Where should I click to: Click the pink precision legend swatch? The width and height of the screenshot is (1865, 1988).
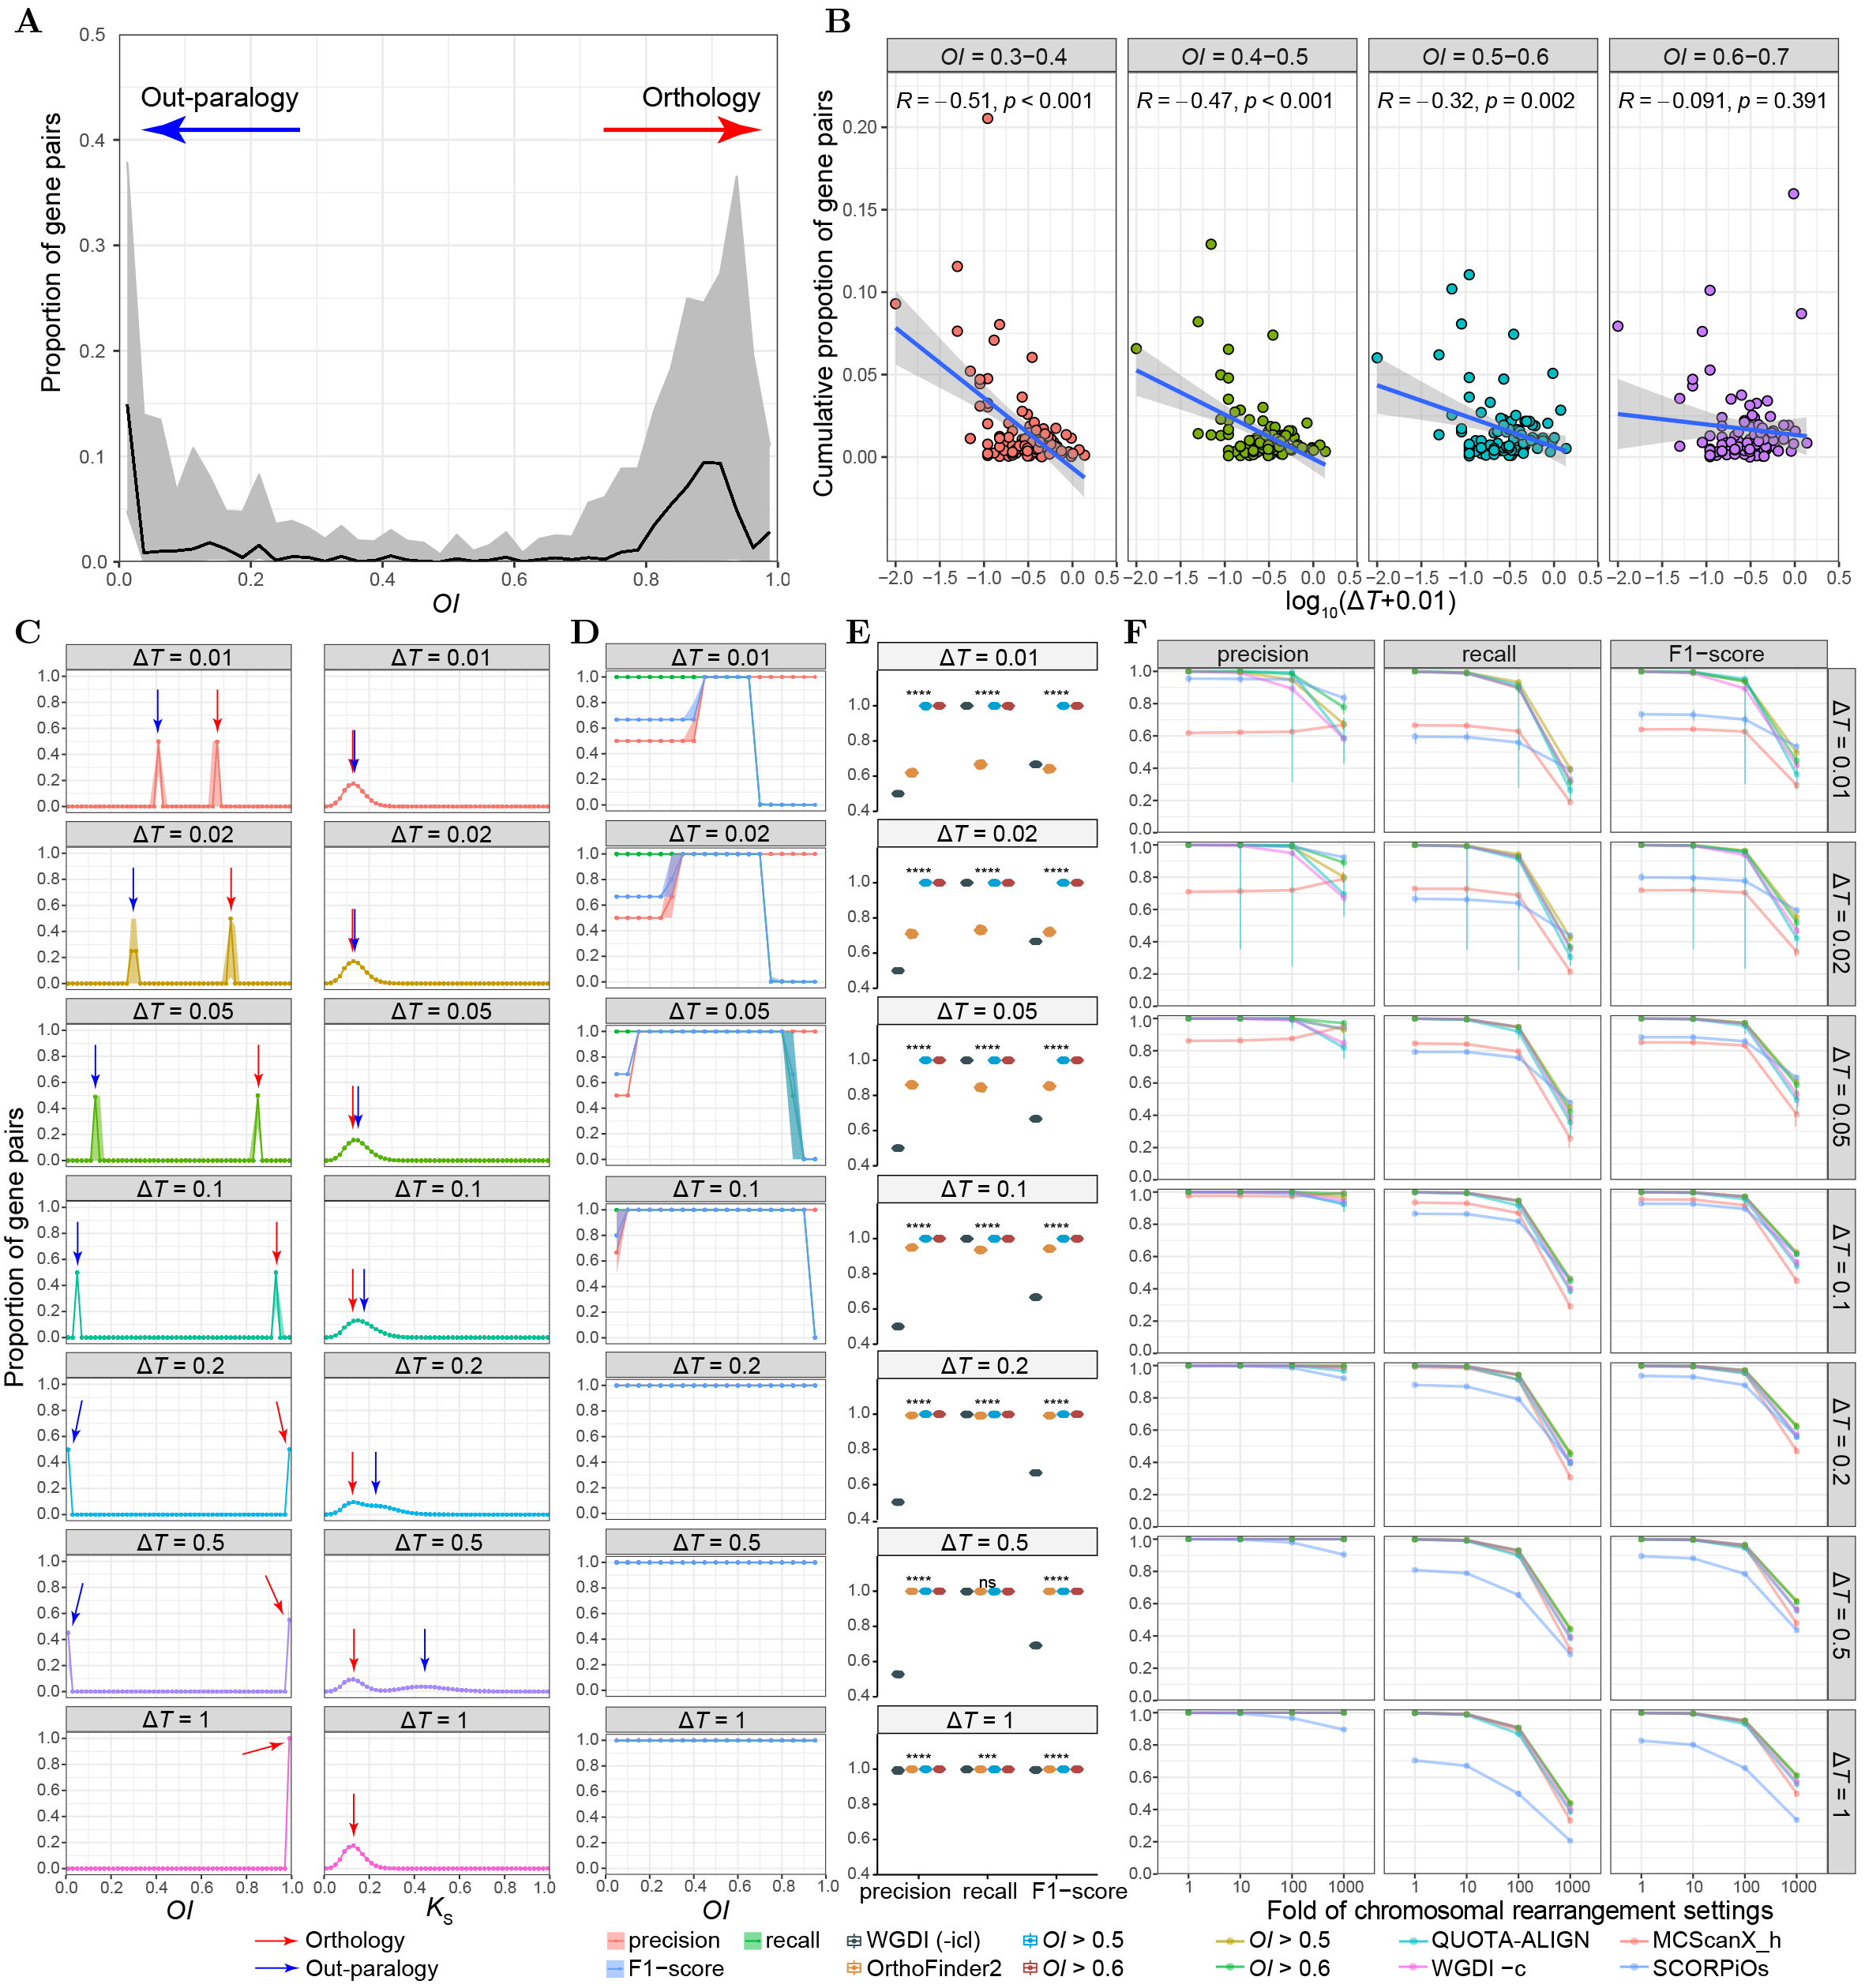tap(615, 1940)
